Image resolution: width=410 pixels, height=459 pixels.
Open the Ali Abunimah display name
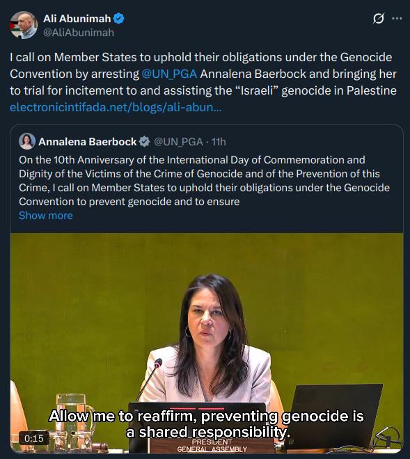click(77, 19)
